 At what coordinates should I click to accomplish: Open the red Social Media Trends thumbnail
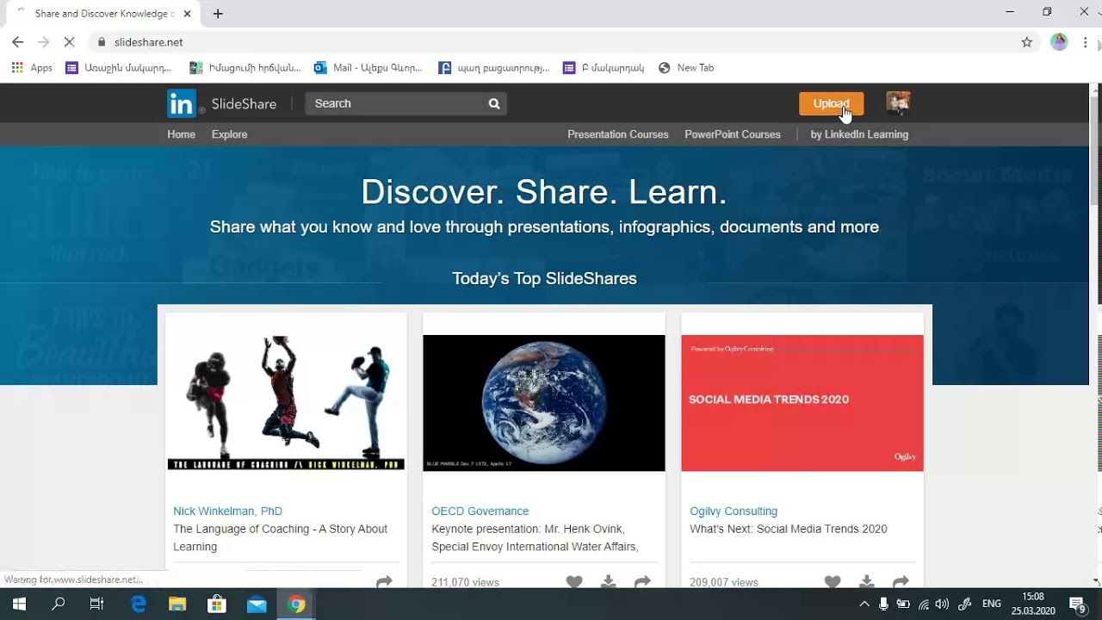[802, 403]
